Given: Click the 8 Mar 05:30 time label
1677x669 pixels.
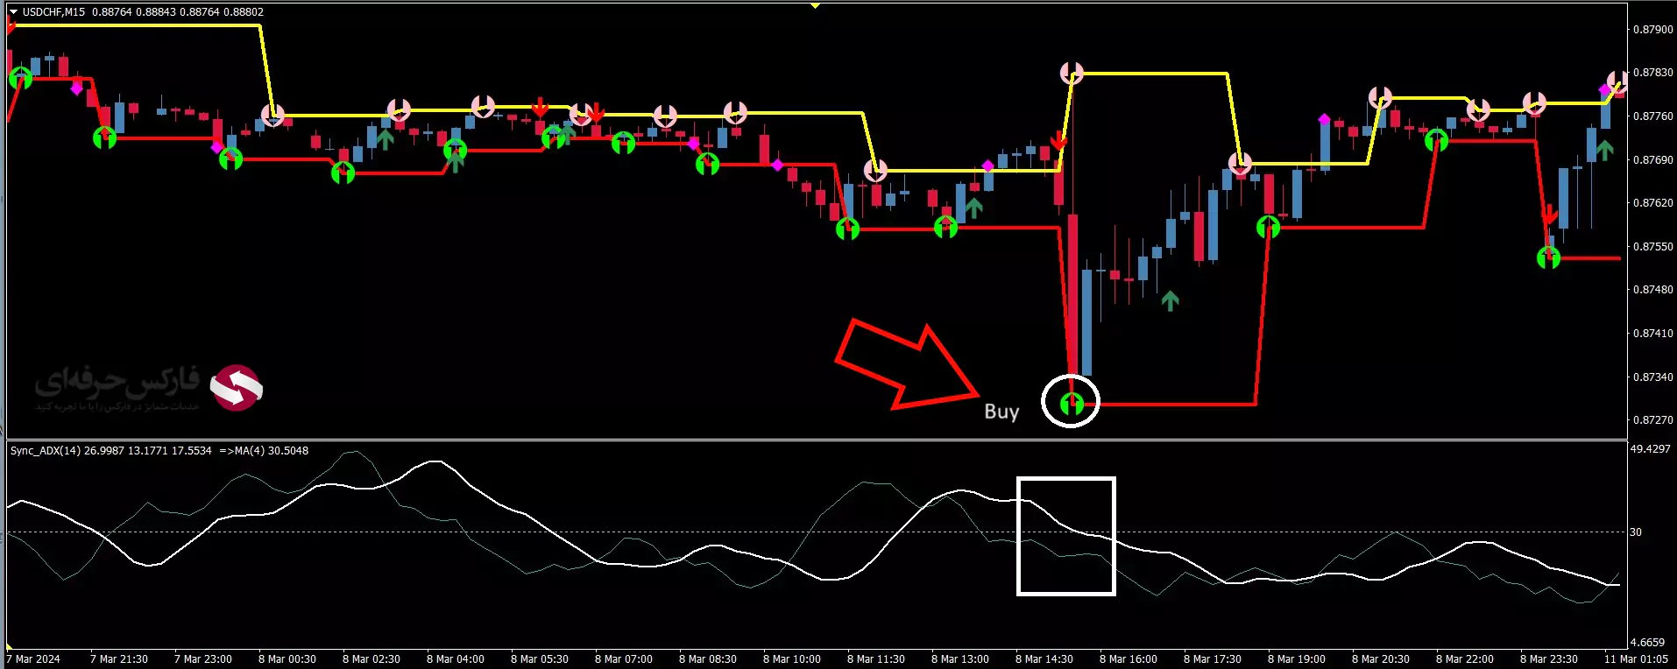Looking at the screenshot, I should tap(540, 659).
